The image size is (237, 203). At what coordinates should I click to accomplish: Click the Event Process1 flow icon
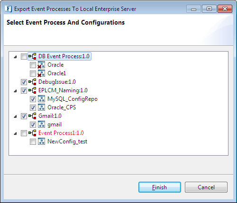[x=32, y=133]
